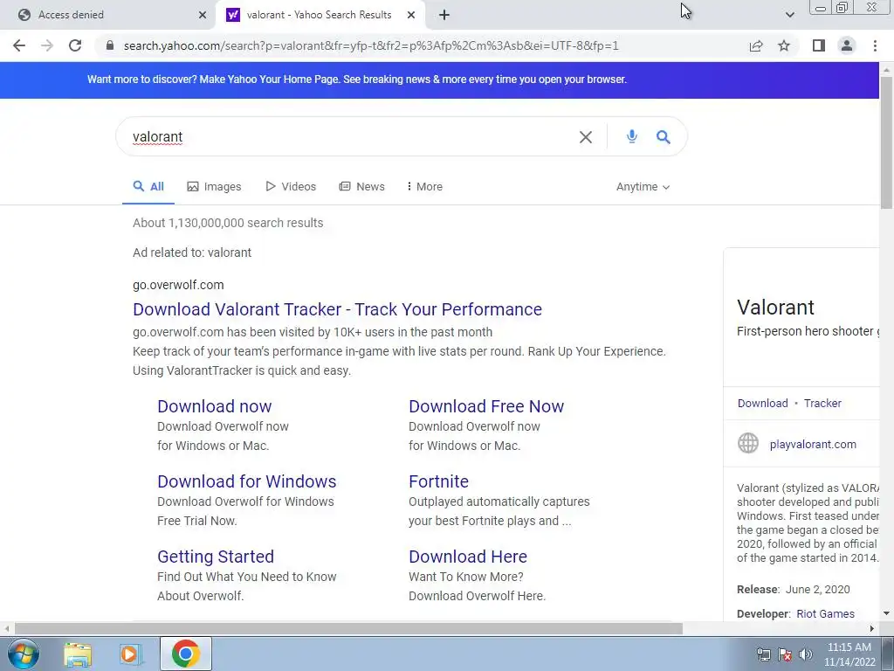894x671 pixels.
Task: Close the Yahoo Search Results tab
Action: [x=411, y=15]
